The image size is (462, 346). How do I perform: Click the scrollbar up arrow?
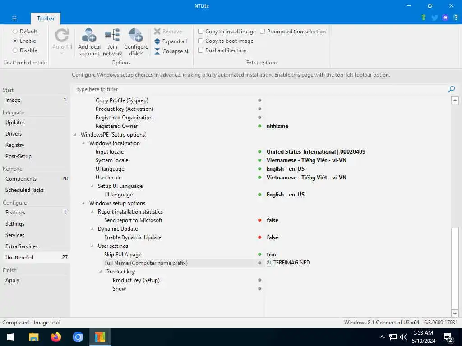(x=455, y=100)
